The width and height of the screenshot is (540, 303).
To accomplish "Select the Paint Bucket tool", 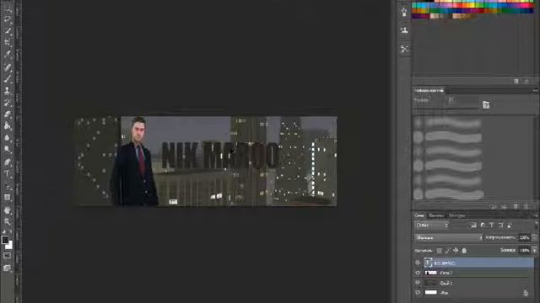I will 8,126.
